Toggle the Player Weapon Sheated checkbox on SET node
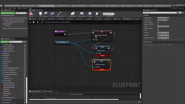Image resolution: width=185 pixels, height=104 pixels. (96, 37)
